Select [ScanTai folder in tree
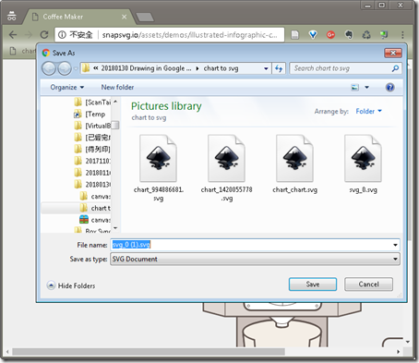 (x=92, y=102)
